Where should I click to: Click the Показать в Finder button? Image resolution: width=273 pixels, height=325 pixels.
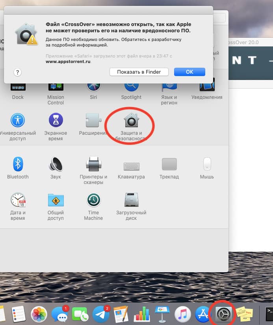pos(139,72)
